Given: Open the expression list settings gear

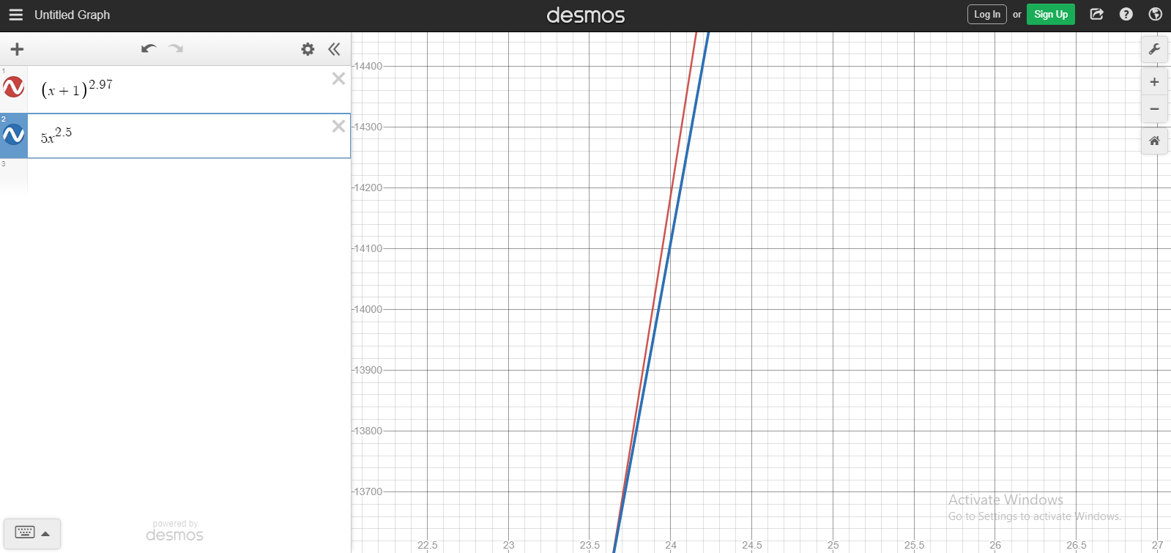Looking at the screenshot, I should pyautogui.click(x=308, y=49).
